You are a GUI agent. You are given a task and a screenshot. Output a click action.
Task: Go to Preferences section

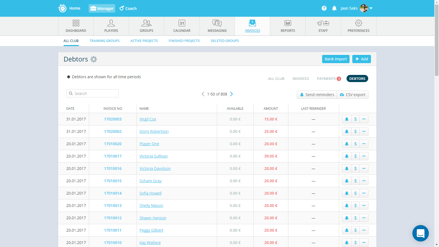(358, 26)
